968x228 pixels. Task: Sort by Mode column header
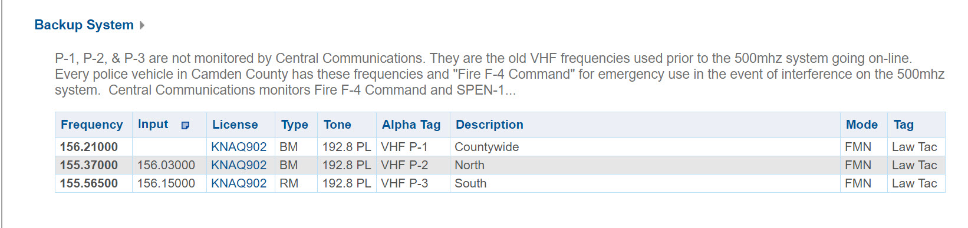tap(862, 125)
